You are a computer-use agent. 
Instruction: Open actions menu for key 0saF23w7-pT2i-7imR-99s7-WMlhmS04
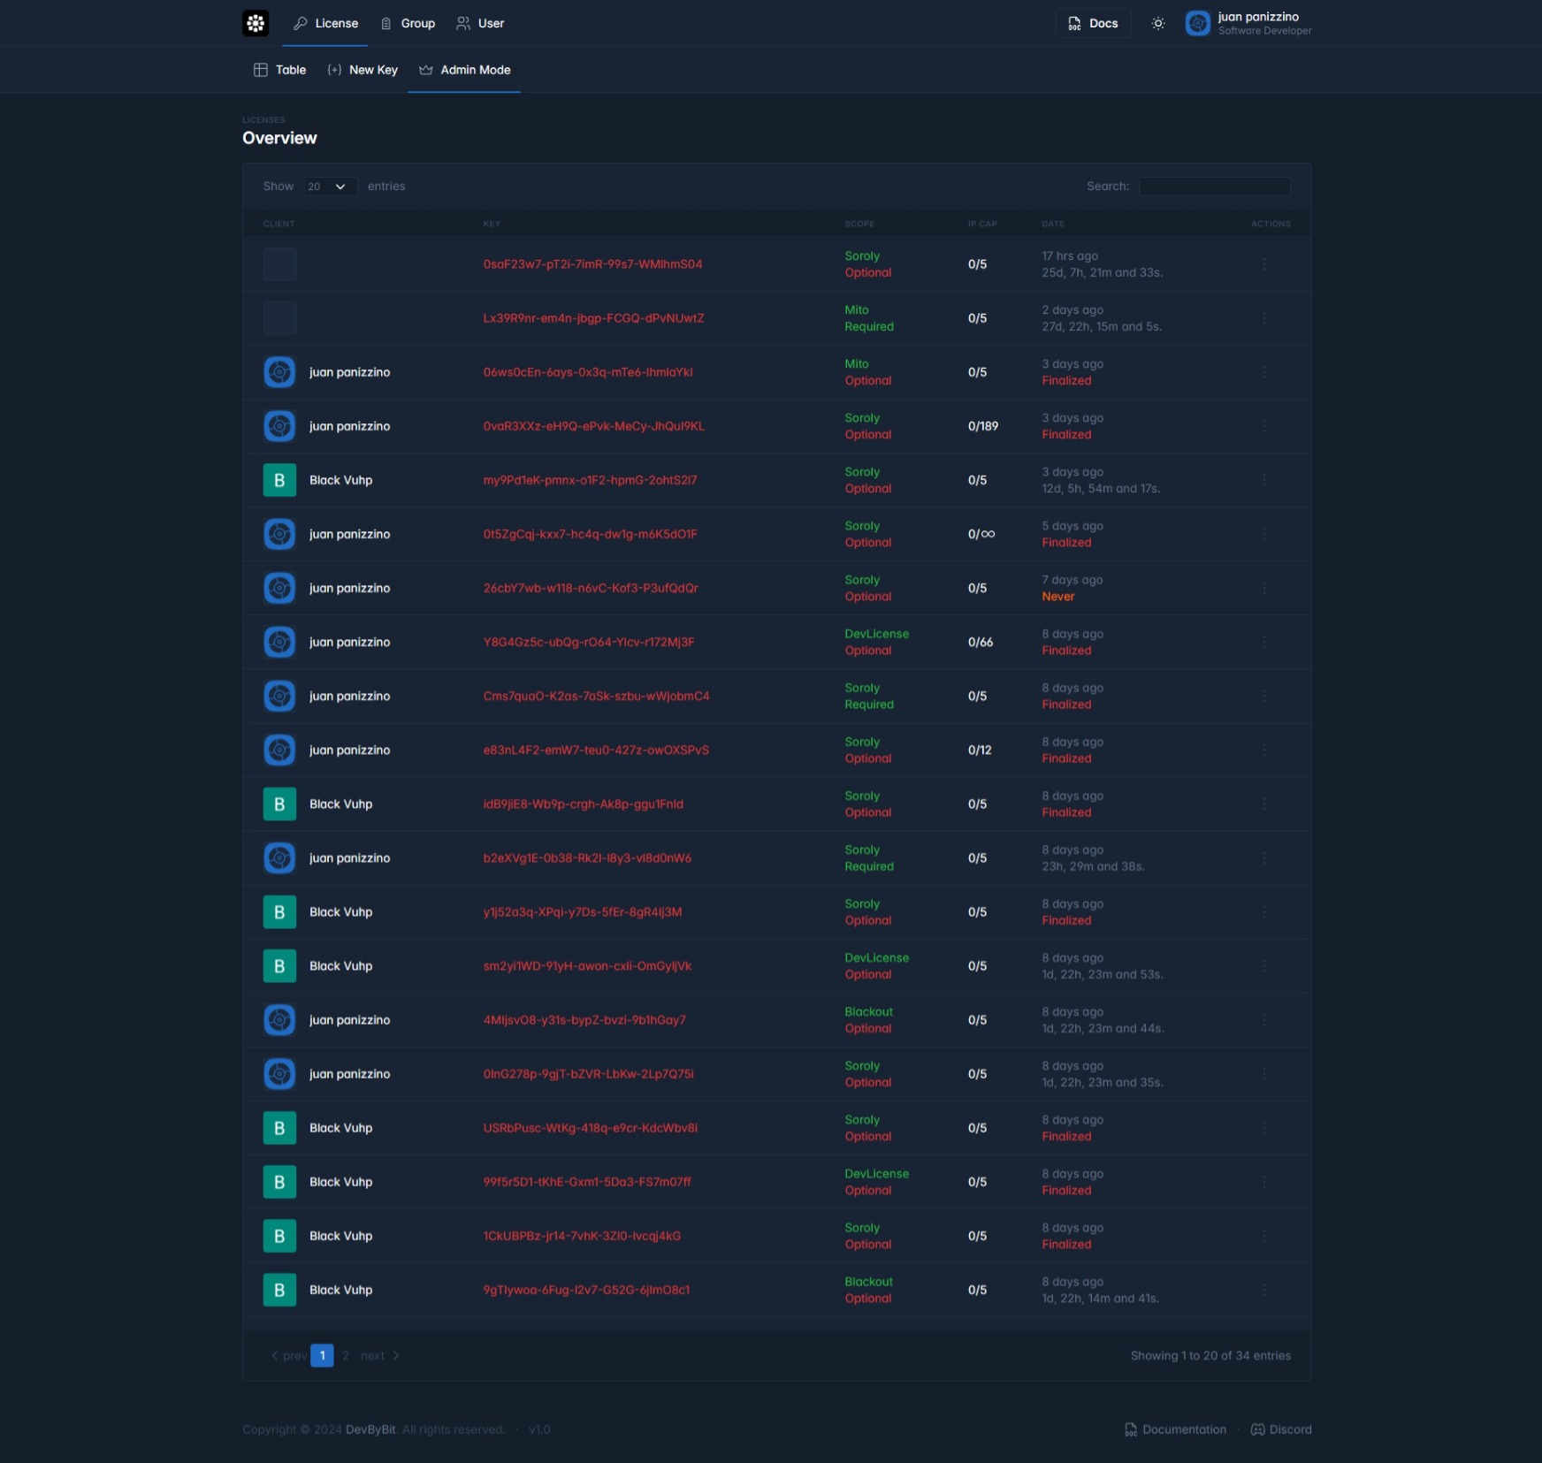[1263, 264]
